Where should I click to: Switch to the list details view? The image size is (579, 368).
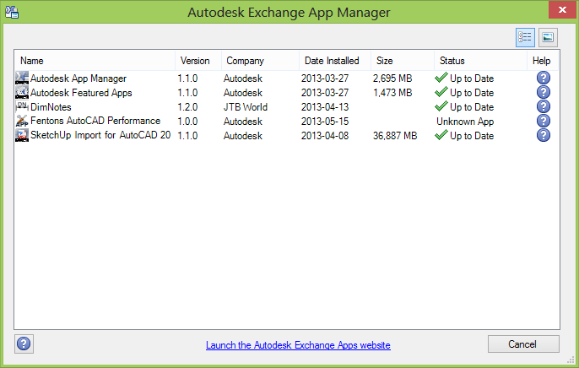525,37
